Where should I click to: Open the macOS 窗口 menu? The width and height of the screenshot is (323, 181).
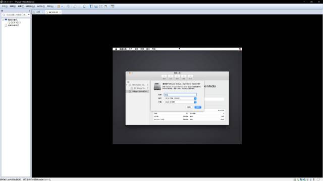(148, 49)
